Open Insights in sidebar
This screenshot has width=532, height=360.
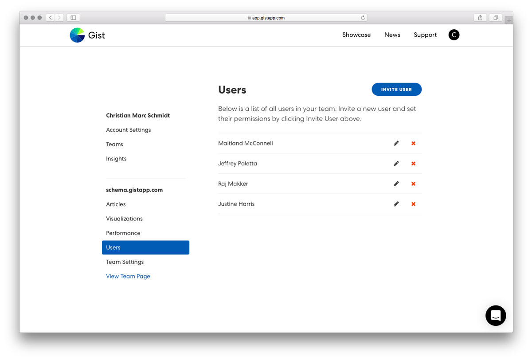pos(116,159)
